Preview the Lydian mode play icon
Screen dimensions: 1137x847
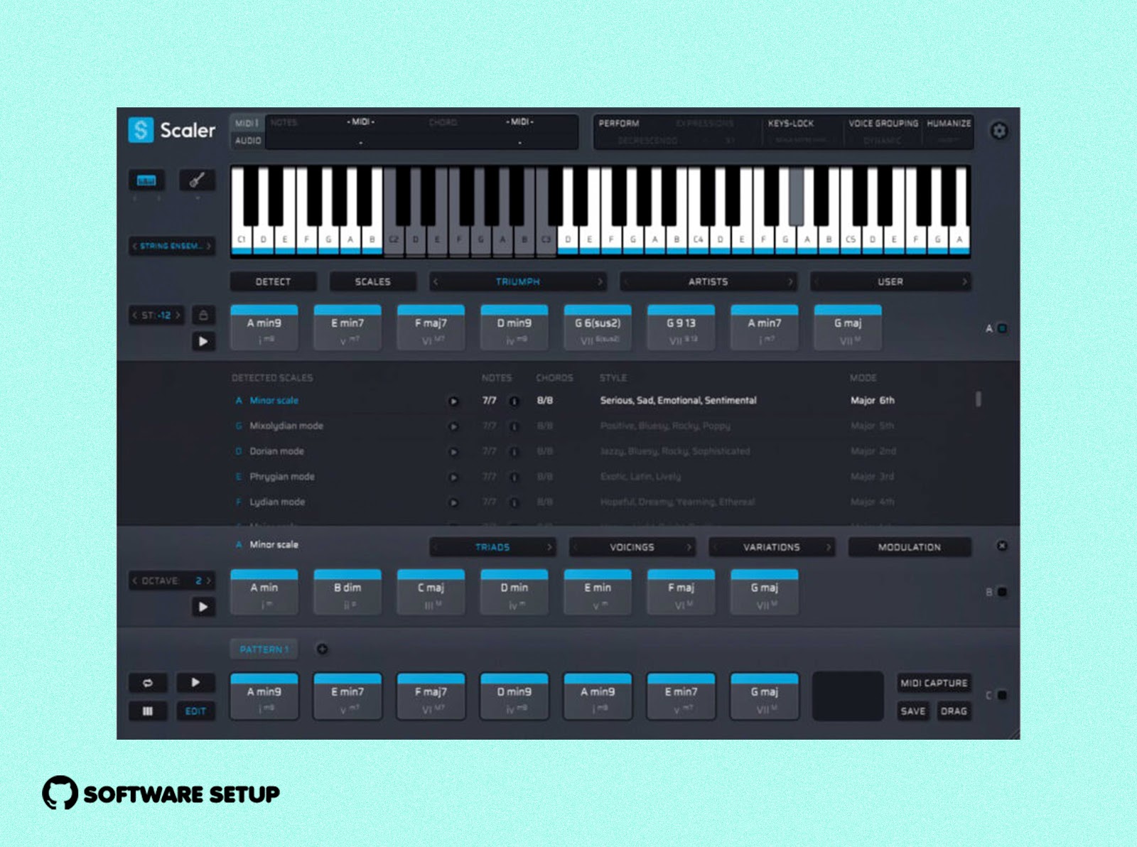[x=453, y=502]
